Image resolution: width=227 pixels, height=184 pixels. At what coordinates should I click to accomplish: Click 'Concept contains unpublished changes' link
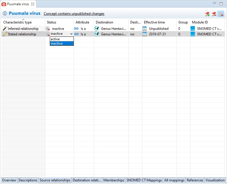coord(74,14)
